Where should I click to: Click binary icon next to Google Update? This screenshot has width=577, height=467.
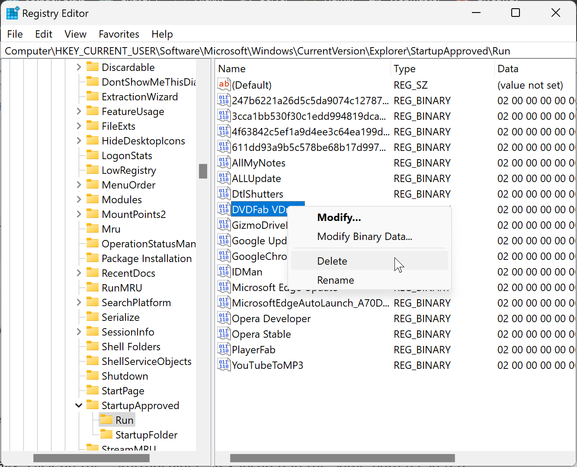[x=224, y=240]
